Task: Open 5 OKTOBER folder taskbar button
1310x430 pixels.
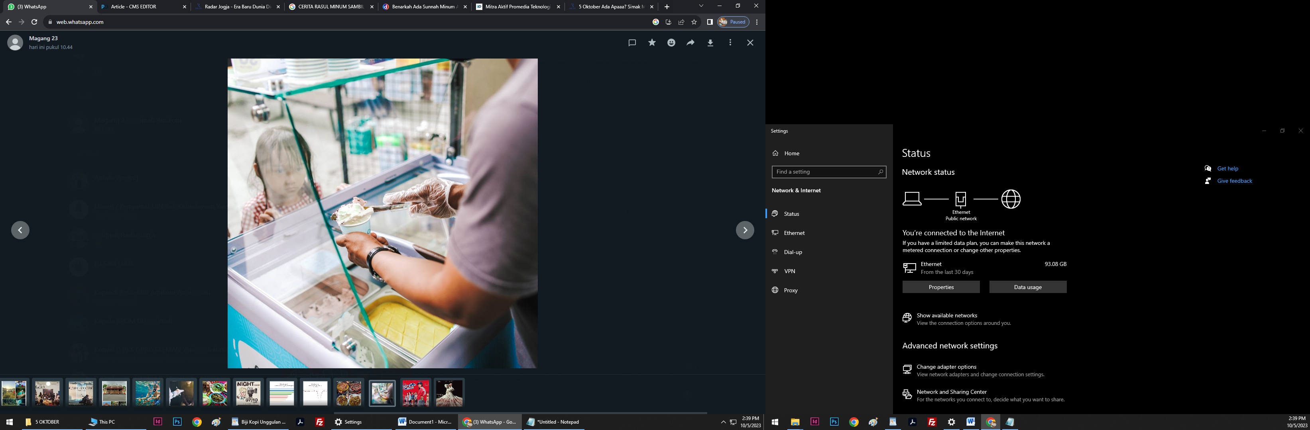Action: tap(52, 422)
